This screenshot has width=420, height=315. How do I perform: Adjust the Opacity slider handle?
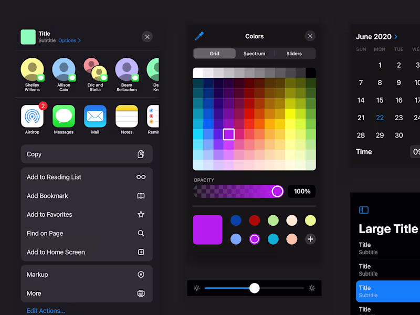277,191
